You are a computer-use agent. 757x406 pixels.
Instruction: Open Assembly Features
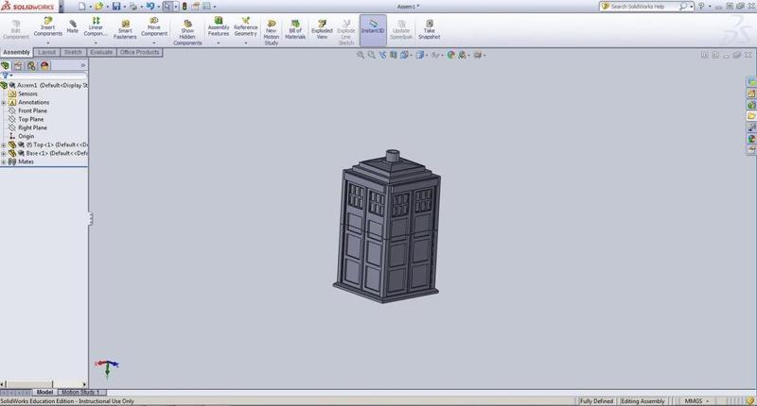coord(219,26)
